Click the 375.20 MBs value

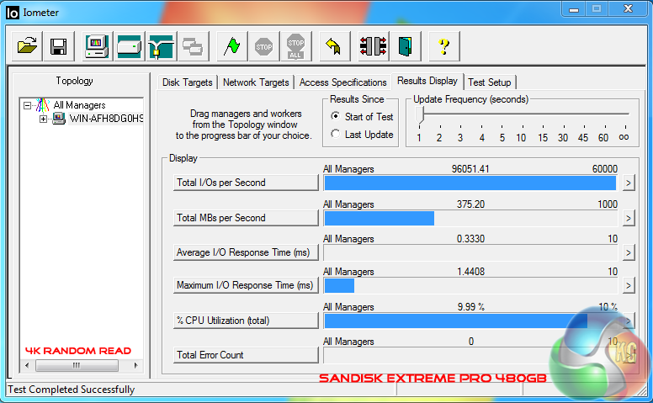click(470, 204)
